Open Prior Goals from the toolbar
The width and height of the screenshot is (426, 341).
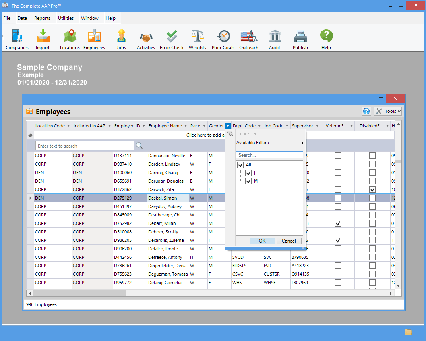(x=223, y=40)
